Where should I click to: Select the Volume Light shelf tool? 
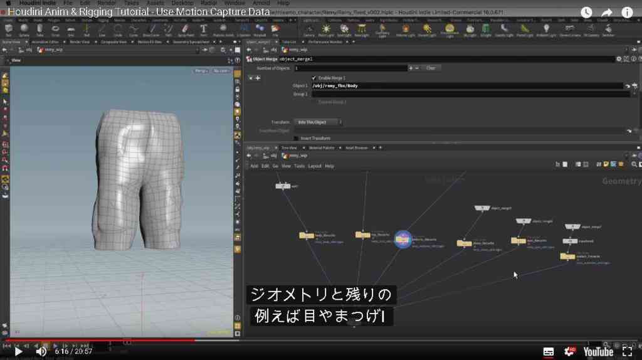(x=406, y=30)
